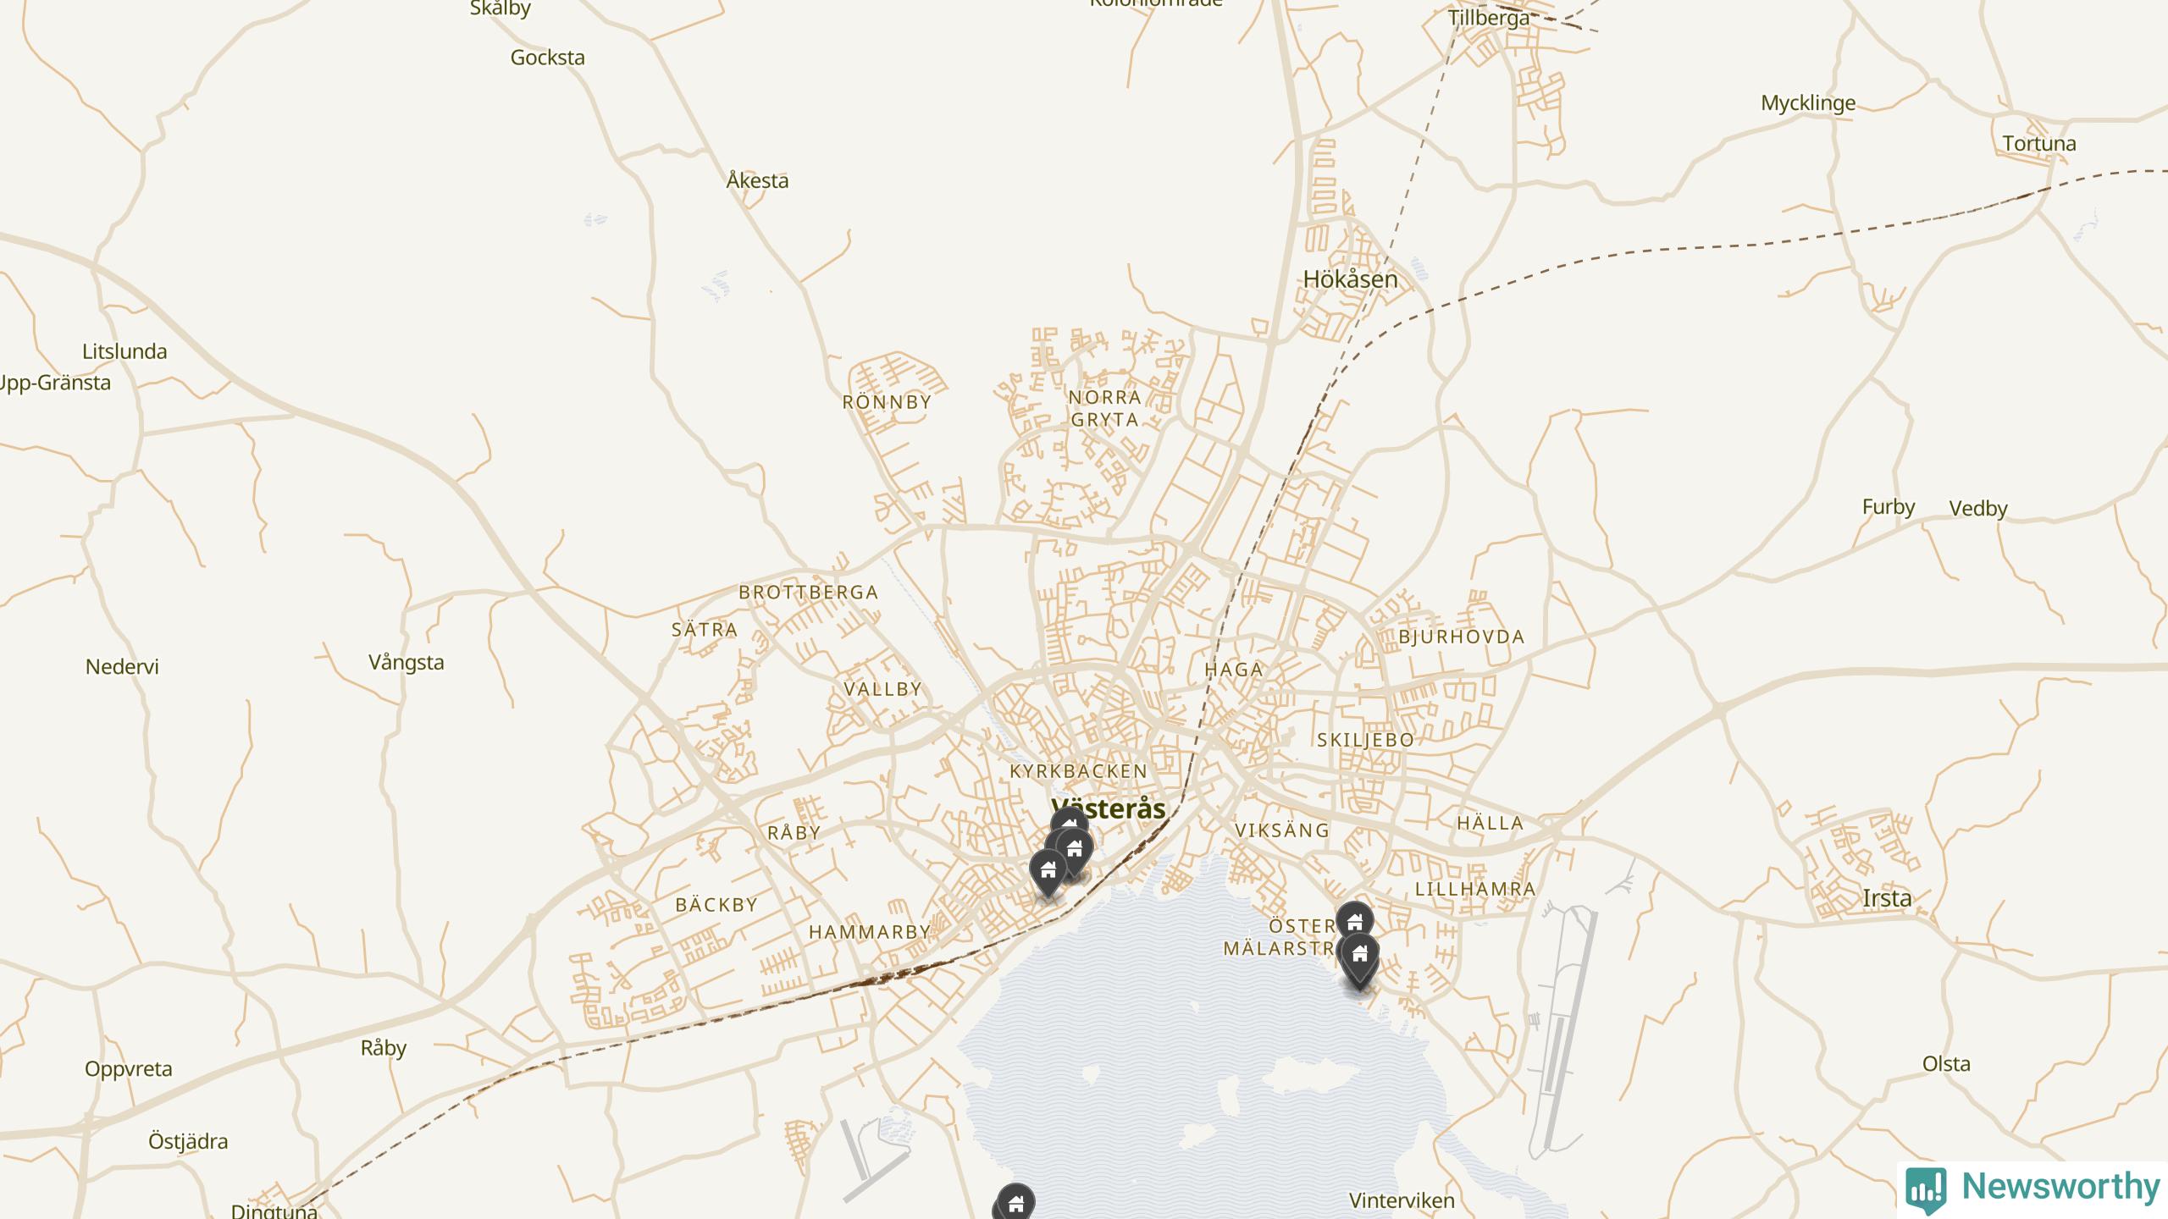Click upper house marker beside Öster Mälarstrand label
The width and height of the screenshot is (2168, 1219).
point(1355,922)
